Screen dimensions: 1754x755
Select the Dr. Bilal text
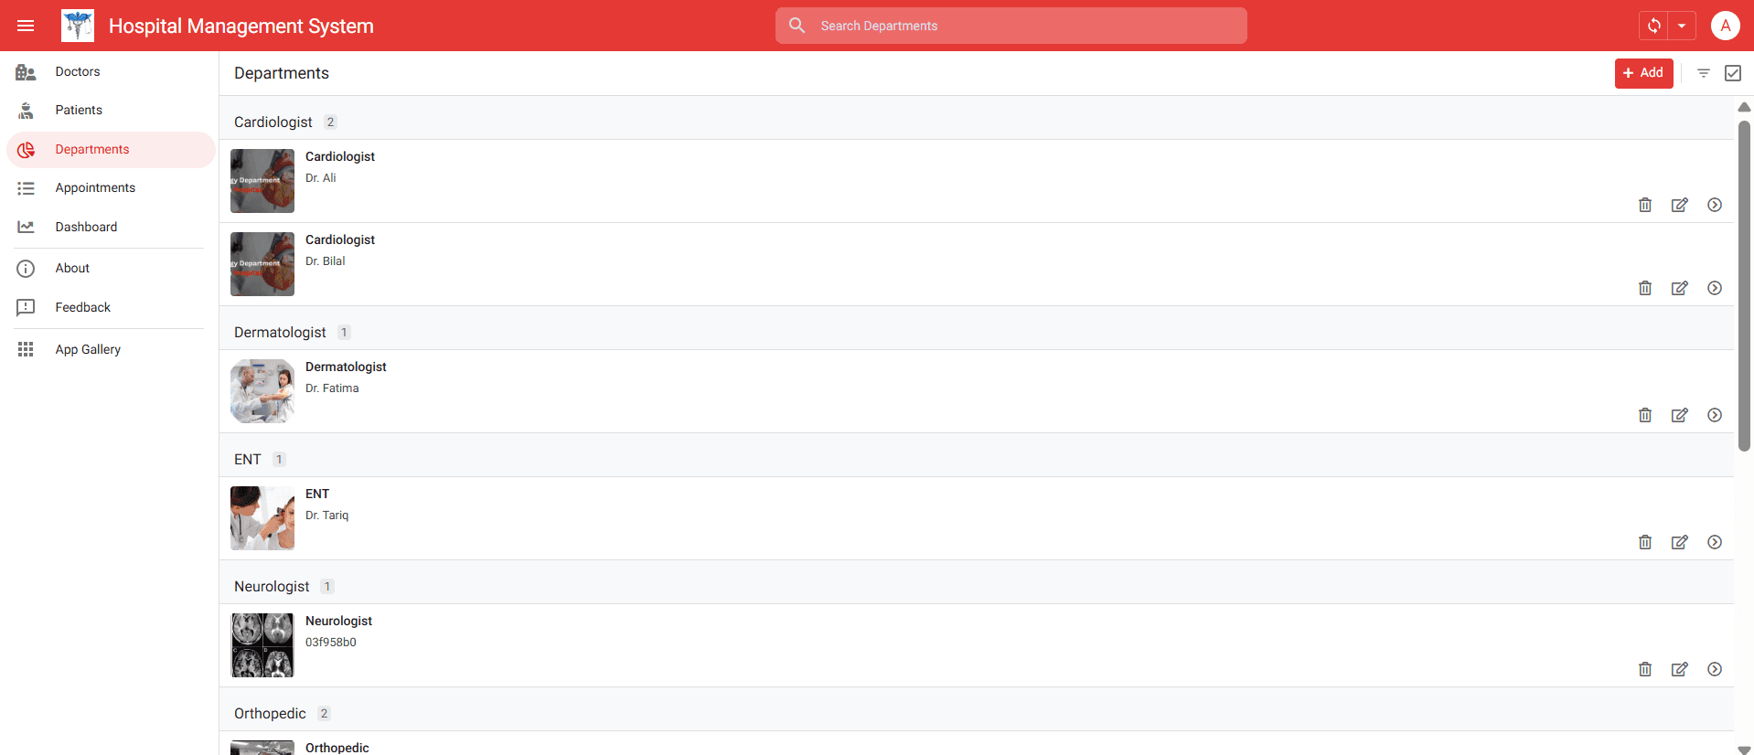click(x=326, y=261)
